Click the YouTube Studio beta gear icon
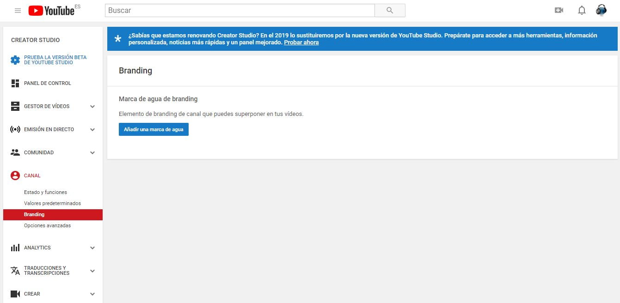620x303 pixels. [x=15, y=60]
